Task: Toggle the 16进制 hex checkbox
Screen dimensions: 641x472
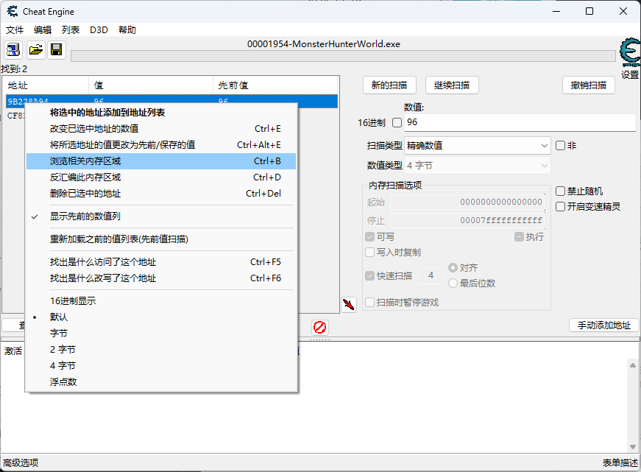Action: pos(397,122)
